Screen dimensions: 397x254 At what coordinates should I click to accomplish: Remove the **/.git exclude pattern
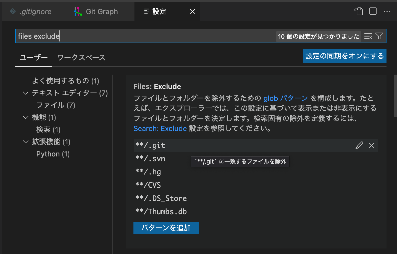(x=371, y=145)
